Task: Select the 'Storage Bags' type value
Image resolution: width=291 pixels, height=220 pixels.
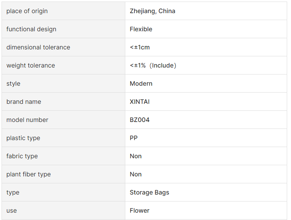Action: (x=150, y=193)
